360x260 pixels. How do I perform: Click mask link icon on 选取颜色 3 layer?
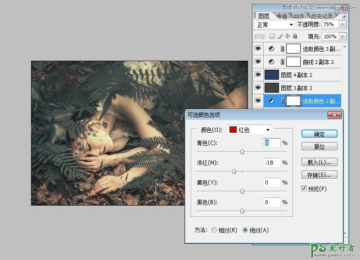pos(281,49)
